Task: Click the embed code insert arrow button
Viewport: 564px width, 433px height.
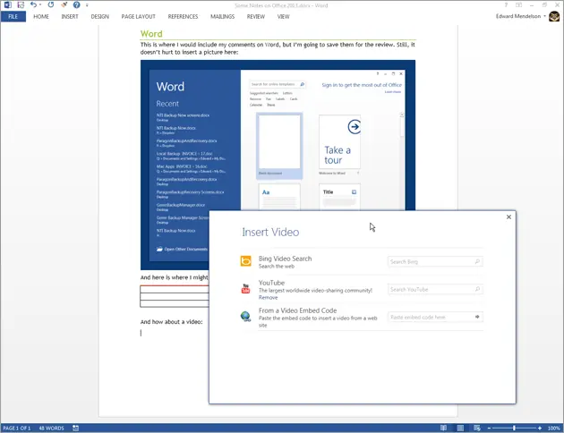Action: pos(477,317)
